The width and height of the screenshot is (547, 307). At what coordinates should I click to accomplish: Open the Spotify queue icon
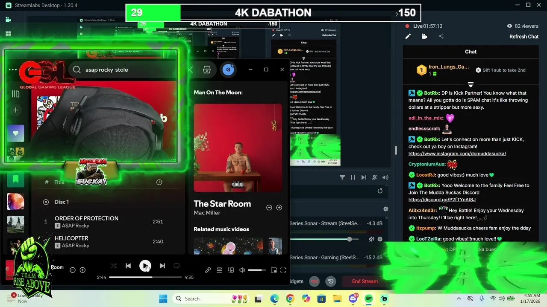(219, 270)
